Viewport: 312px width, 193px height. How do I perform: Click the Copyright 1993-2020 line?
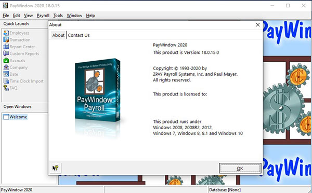[x=180, y=68]
